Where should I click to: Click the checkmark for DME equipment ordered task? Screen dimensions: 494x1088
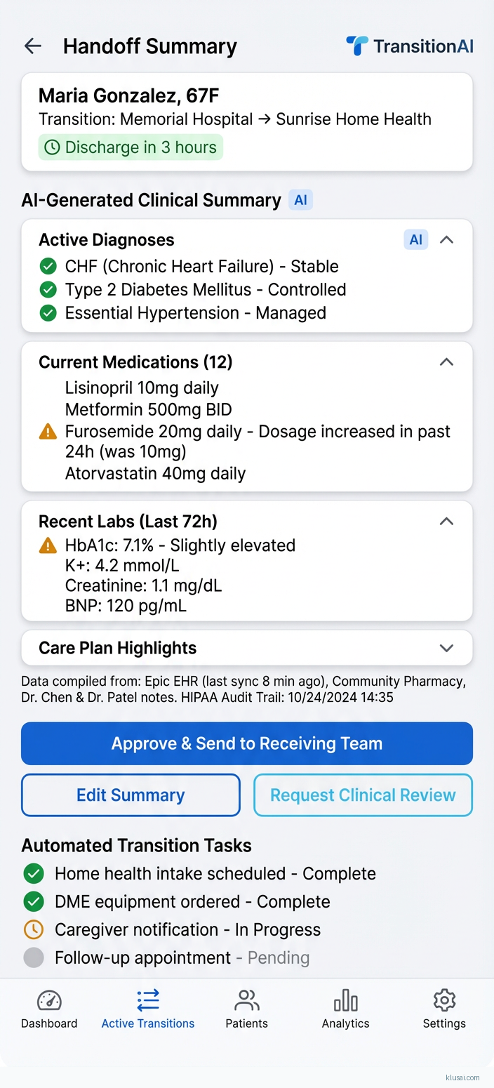(33, 901)
